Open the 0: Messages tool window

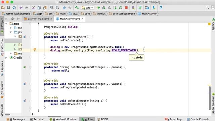click(16, 119)
